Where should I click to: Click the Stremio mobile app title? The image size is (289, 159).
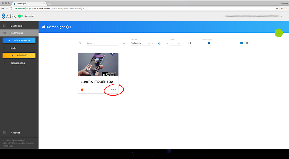pos(96,81)
